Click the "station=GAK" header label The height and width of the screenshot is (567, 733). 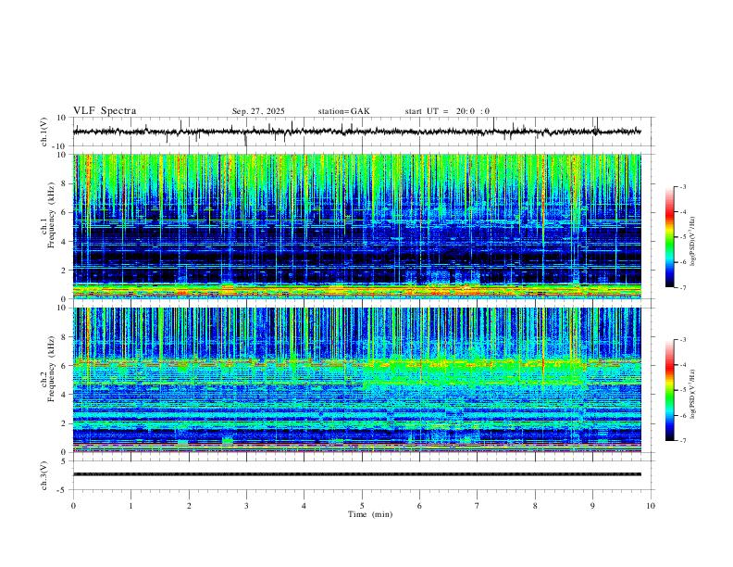[x=343, y=111]
